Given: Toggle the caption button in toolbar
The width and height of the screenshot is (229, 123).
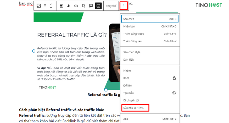Looking at the screenshot, I should [x=98, y=6].
